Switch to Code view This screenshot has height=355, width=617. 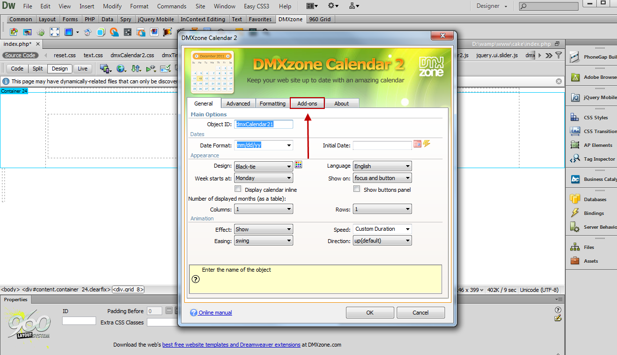click(x=17, y=69)
